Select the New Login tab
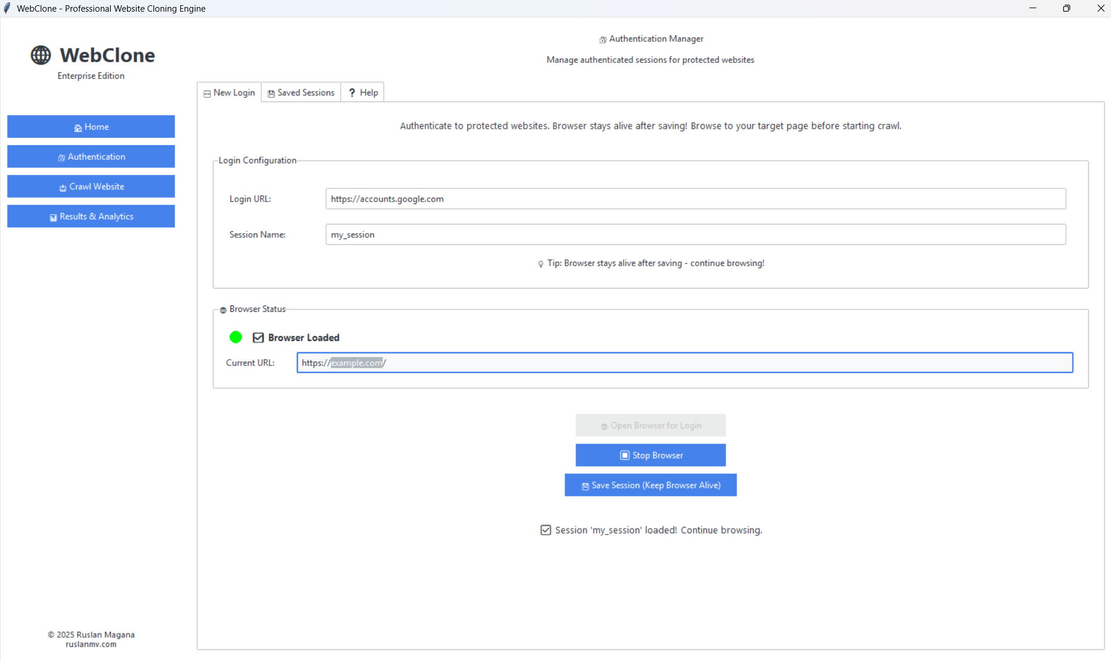Viewport: 1111px width, 661px height. (x=229, y=93)
